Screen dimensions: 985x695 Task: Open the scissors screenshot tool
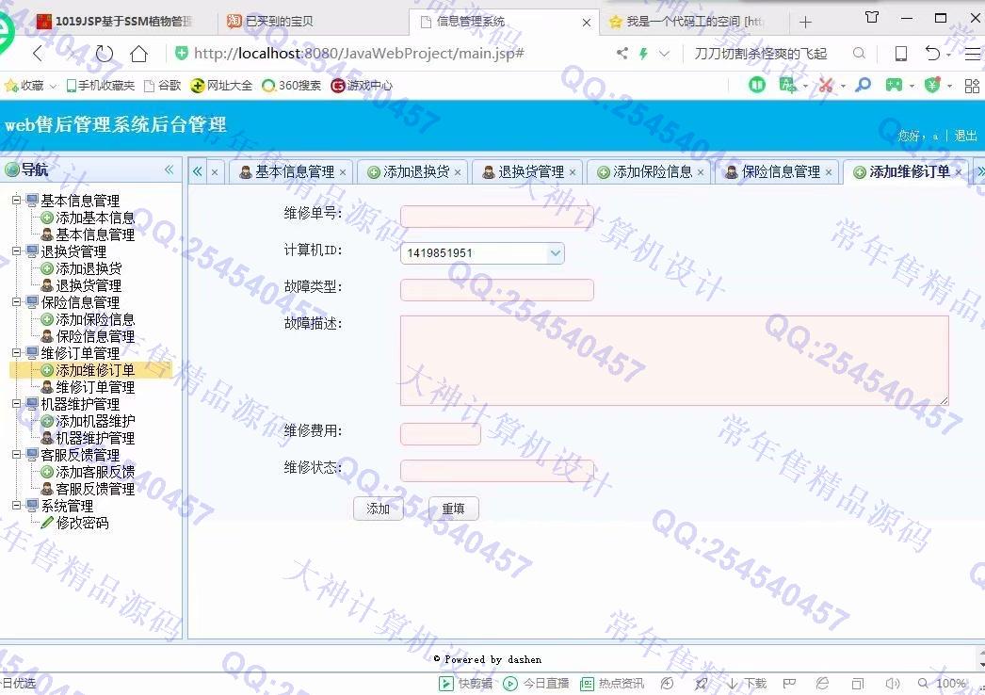(826, 85)
